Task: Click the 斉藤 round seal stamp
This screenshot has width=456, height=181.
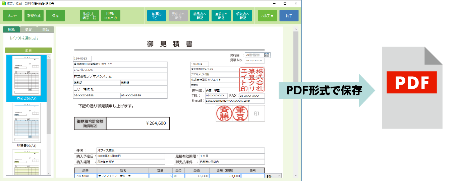Action: point(224,114)
